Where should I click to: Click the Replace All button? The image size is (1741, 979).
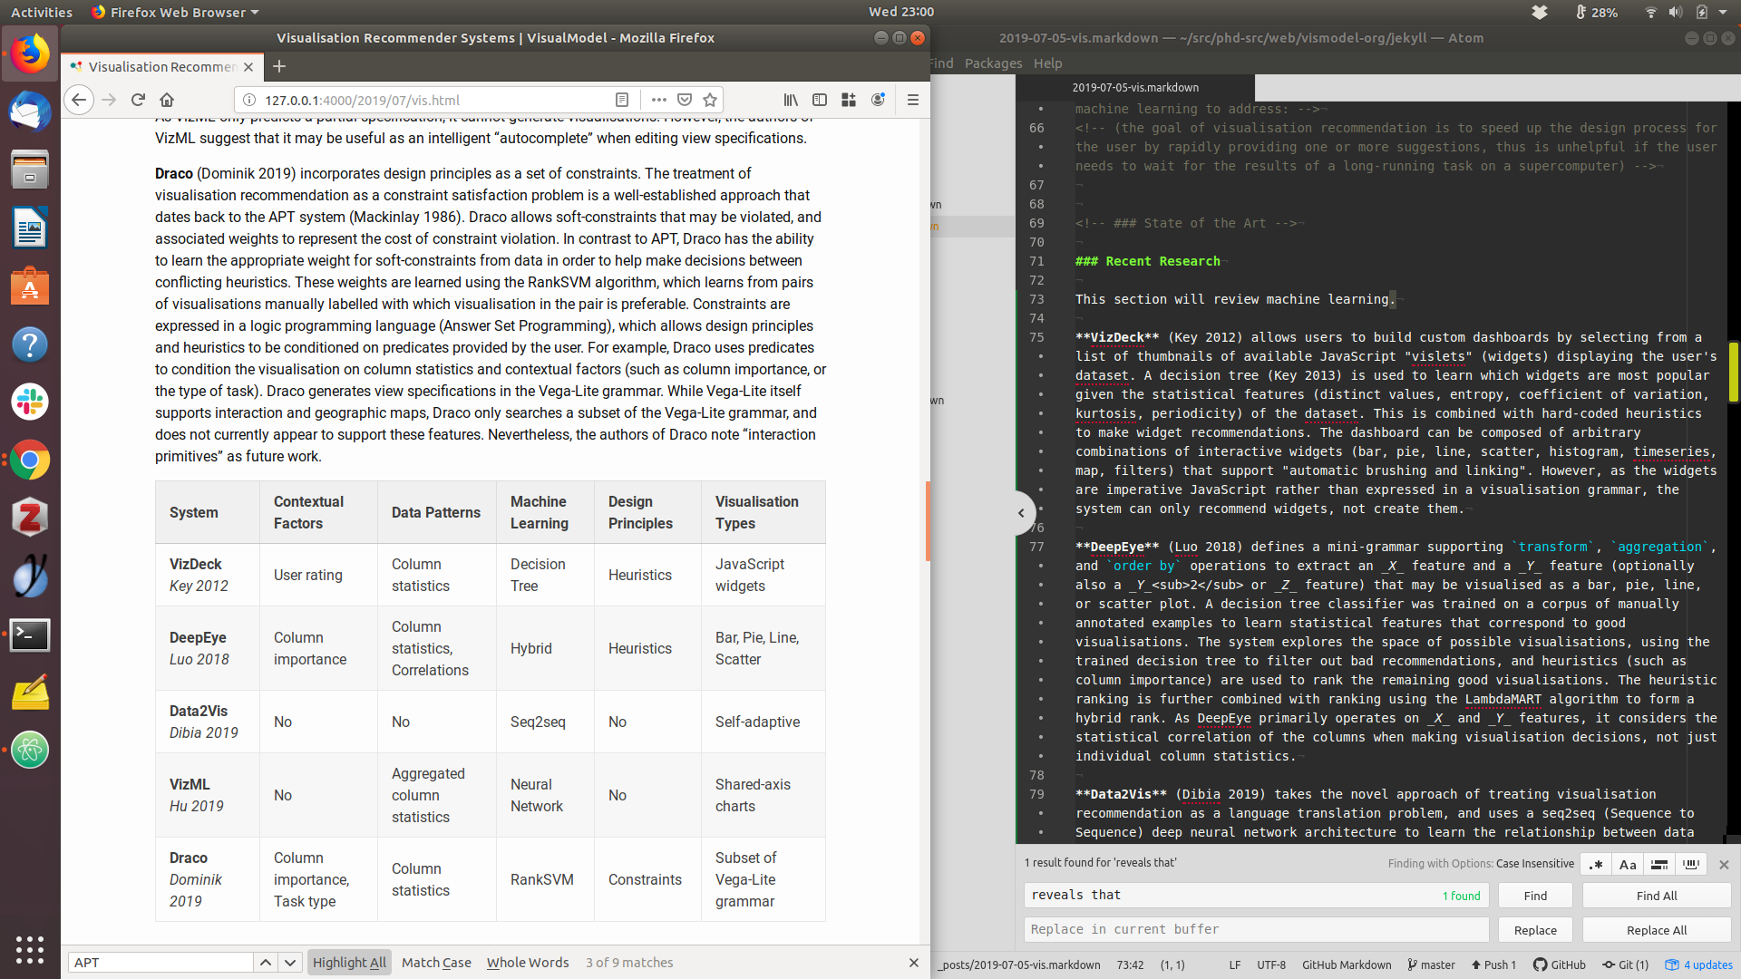(x=1656, y=930)
